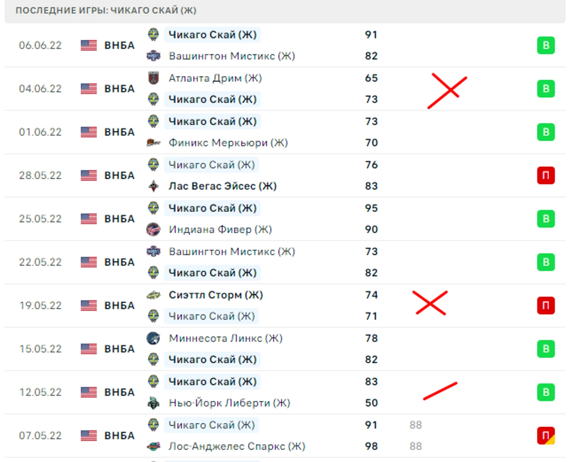Click the Atlanta Dream team logo

(x=153, y=78)
